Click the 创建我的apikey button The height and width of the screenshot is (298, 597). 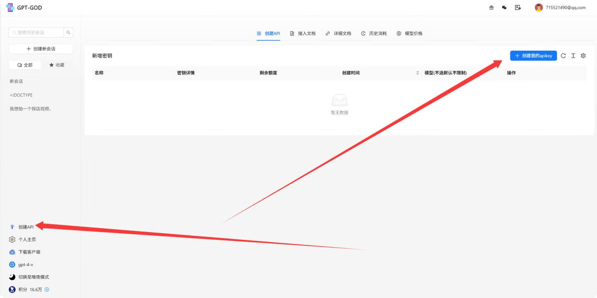click(x=533, y=56)
